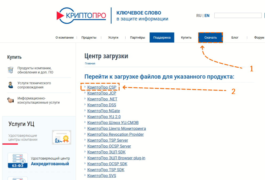
Task: Open the КриптоПро Шлюз УЦ-СМЭВ link
Action: (113, 123)
